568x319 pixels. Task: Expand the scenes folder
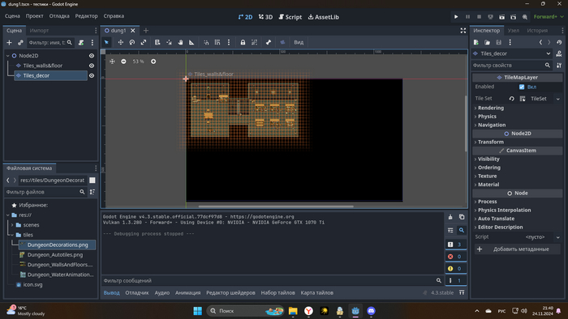(x=12, y=225)
